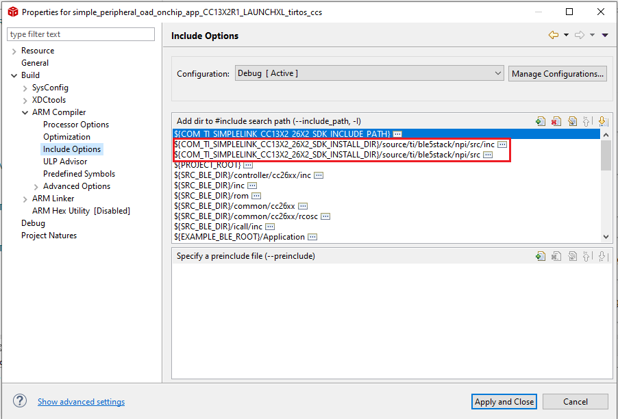Click the forward navigation arrow

point(580,35)
